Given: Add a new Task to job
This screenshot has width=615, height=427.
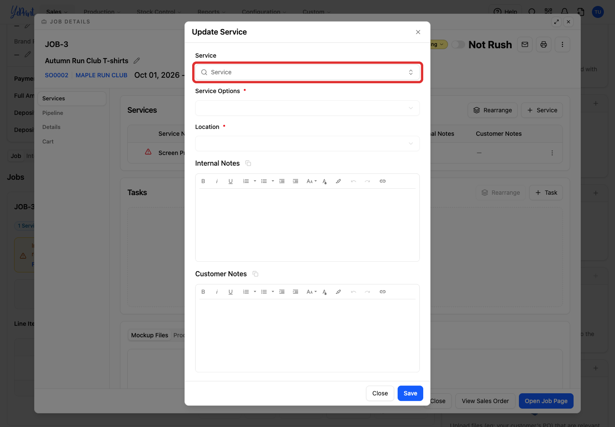Looking at the screenshot, I should [x=546, y=193].
